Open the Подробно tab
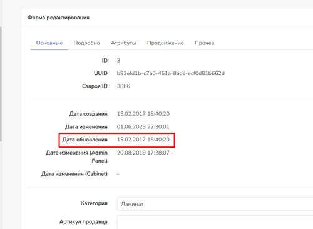The height and width of the screenshot is (229, 313). point(87,43)
